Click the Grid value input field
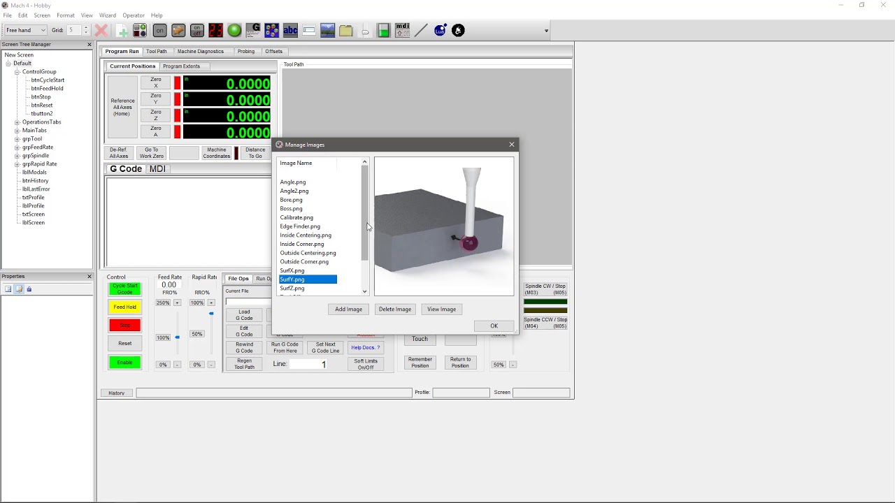The height and width of the screenshot is (503, 895). (x=74, y=30)
